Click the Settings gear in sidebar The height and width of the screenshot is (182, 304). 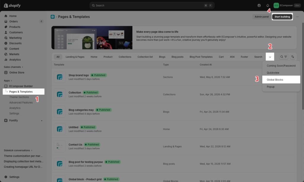(6, 177)
